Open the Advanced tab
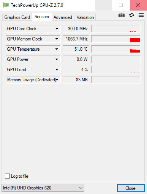Image resolution: width=147 pixels, height=194 pixels. pyautogui.click(x=63, y=17)
